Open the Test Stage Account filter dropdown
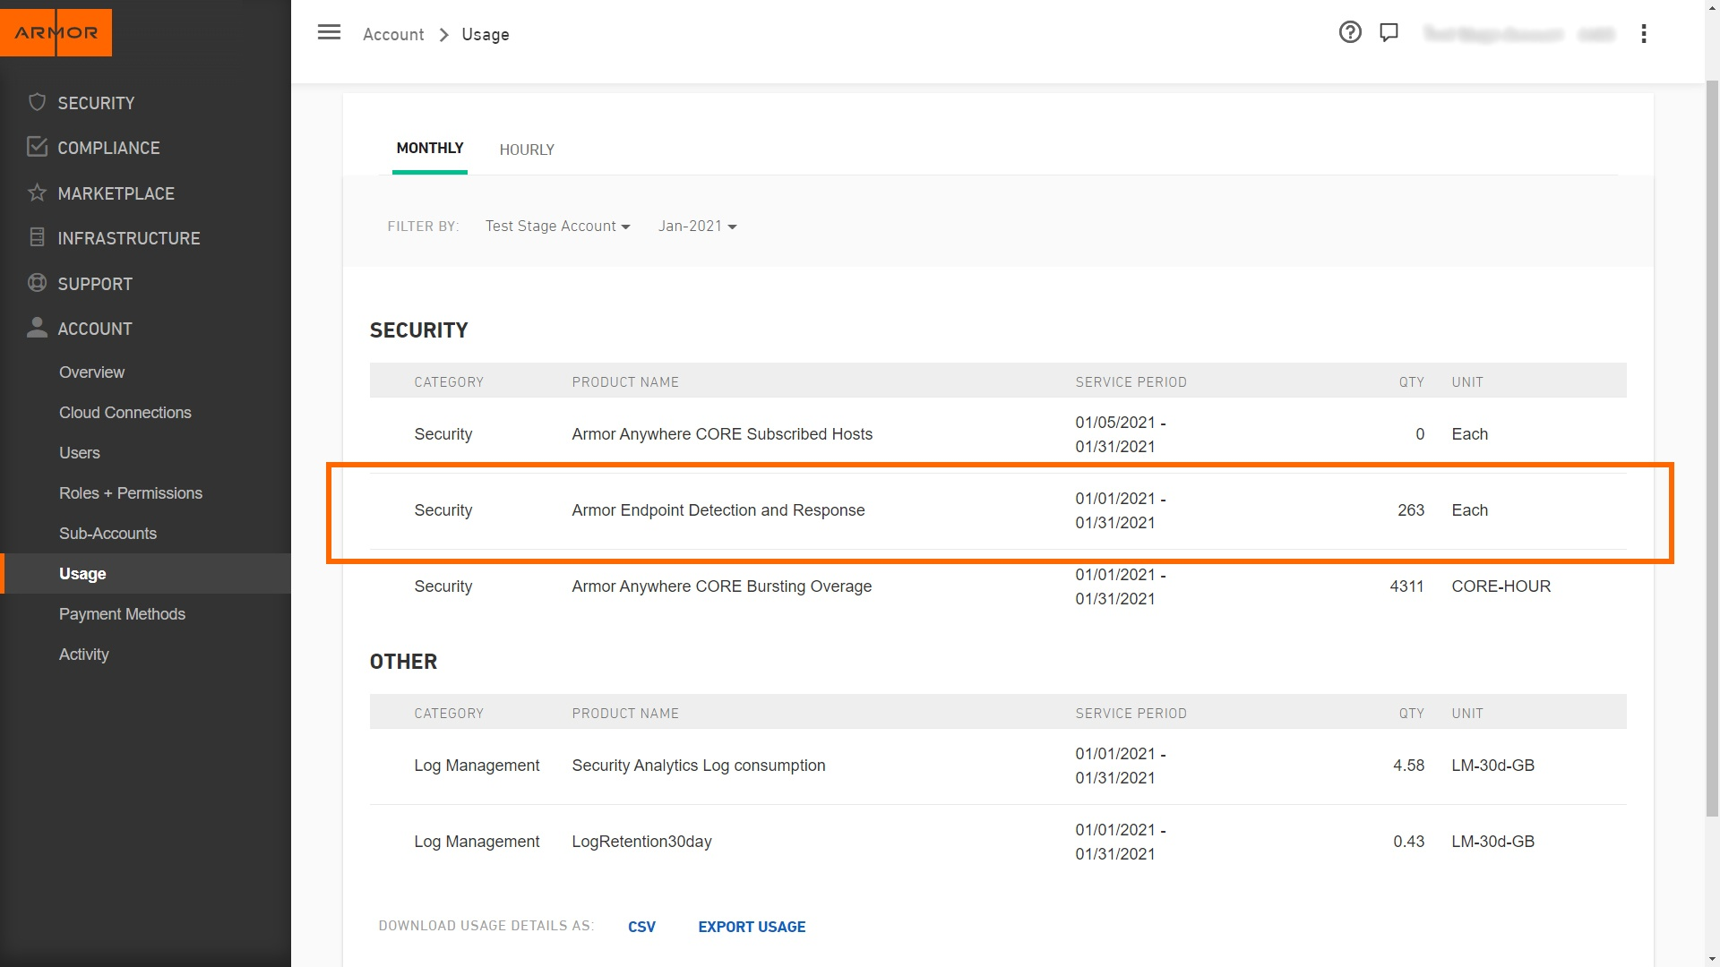 point(558,227)
